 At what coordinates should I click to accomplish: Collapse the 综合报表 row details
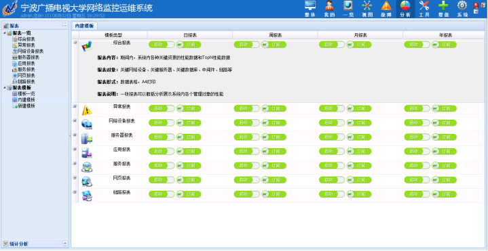coord(75,42)
